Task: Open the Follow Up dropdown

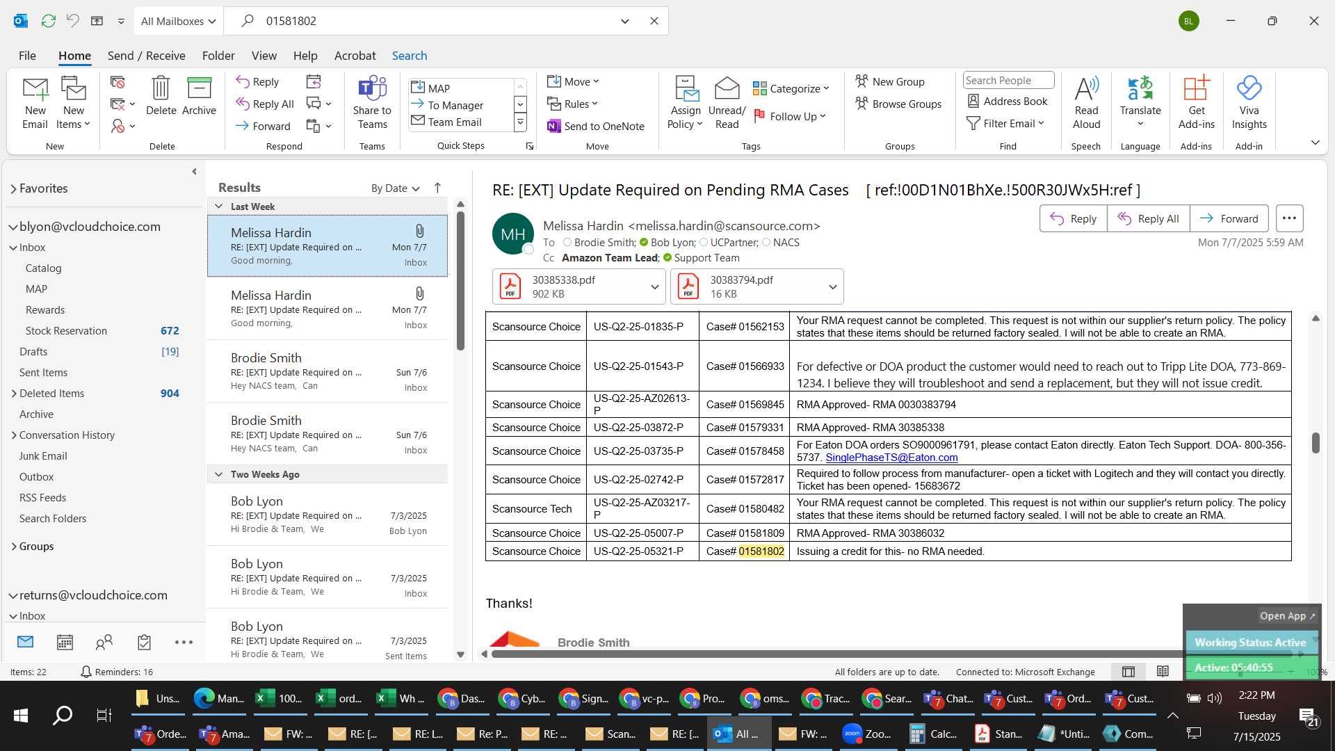Action: (x=790, y=116)
